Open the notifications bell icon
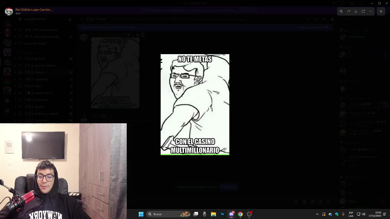This screenshot has width=390, height=219. (385, 214)
